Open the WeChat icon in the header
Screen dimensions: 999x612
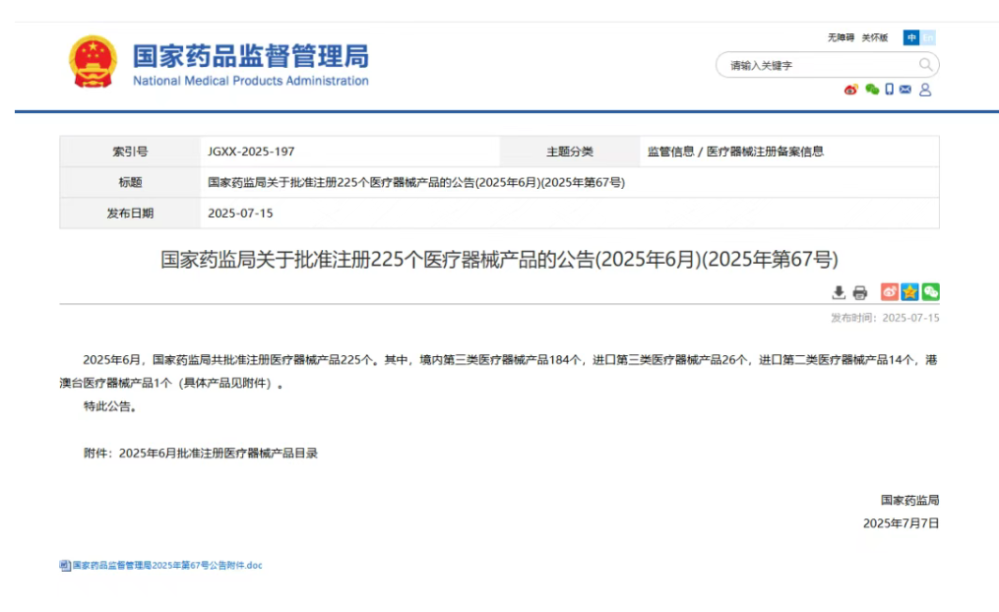click(871, 90)
